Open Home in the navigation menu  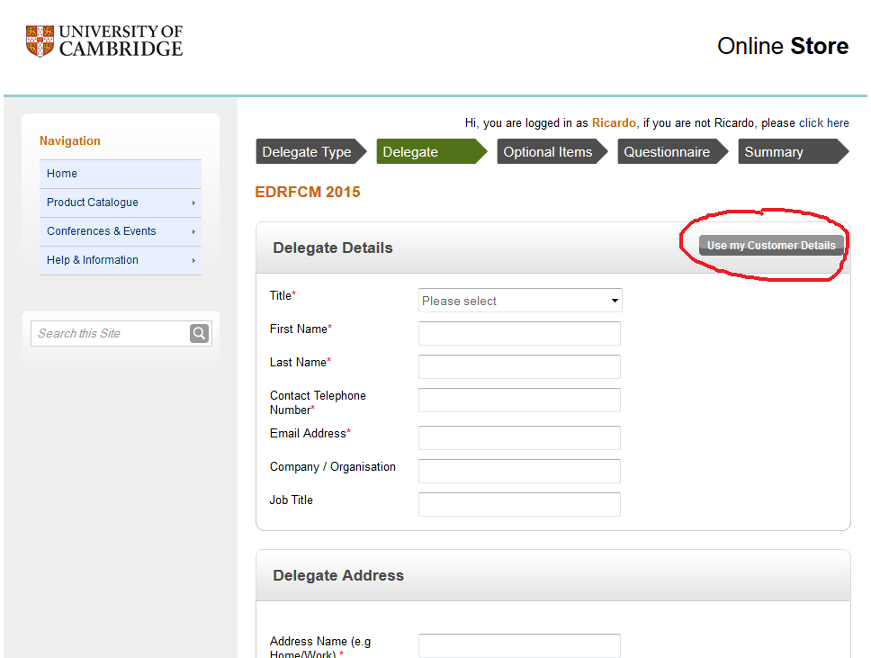coord(120,174)
